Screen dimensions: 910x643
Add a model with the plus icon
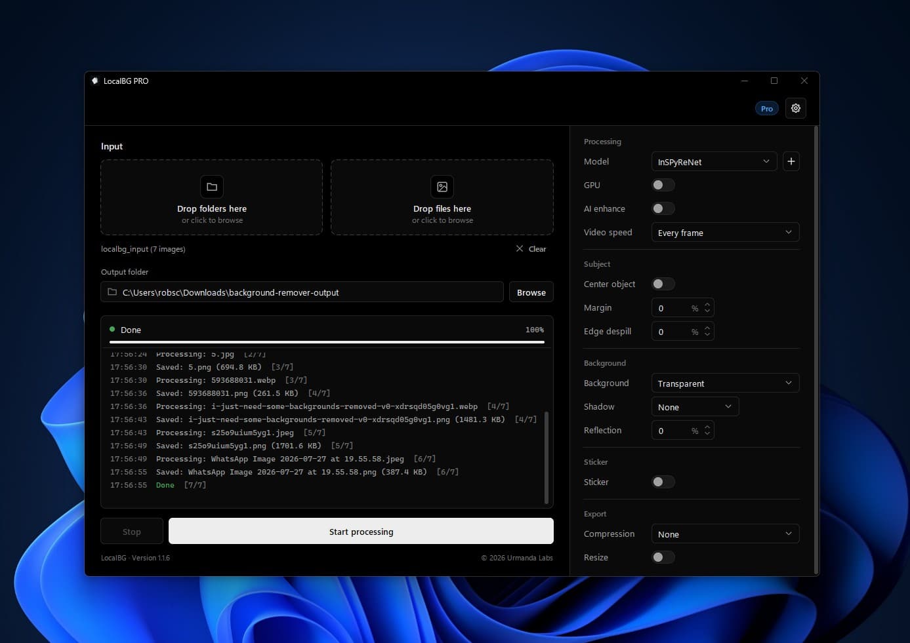(x=791, y=161)
